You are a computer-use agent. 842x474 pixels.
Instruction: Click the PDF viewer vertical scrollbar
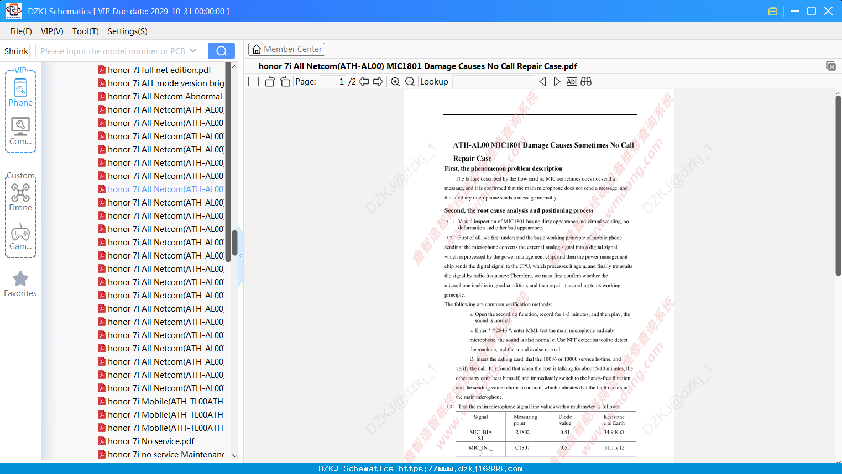click(838, 186)
